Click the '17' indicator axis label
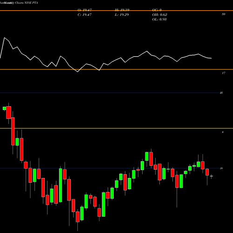Screen dimensions: 233x233 tap(223, 73)
